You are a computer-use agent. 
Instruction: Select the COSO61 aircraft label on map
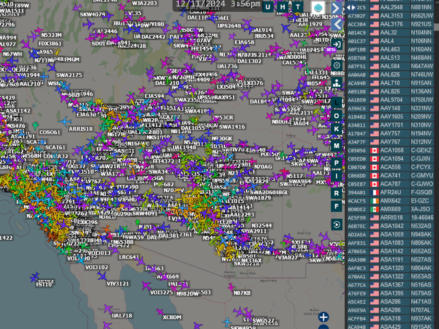[x=50, y=132]
